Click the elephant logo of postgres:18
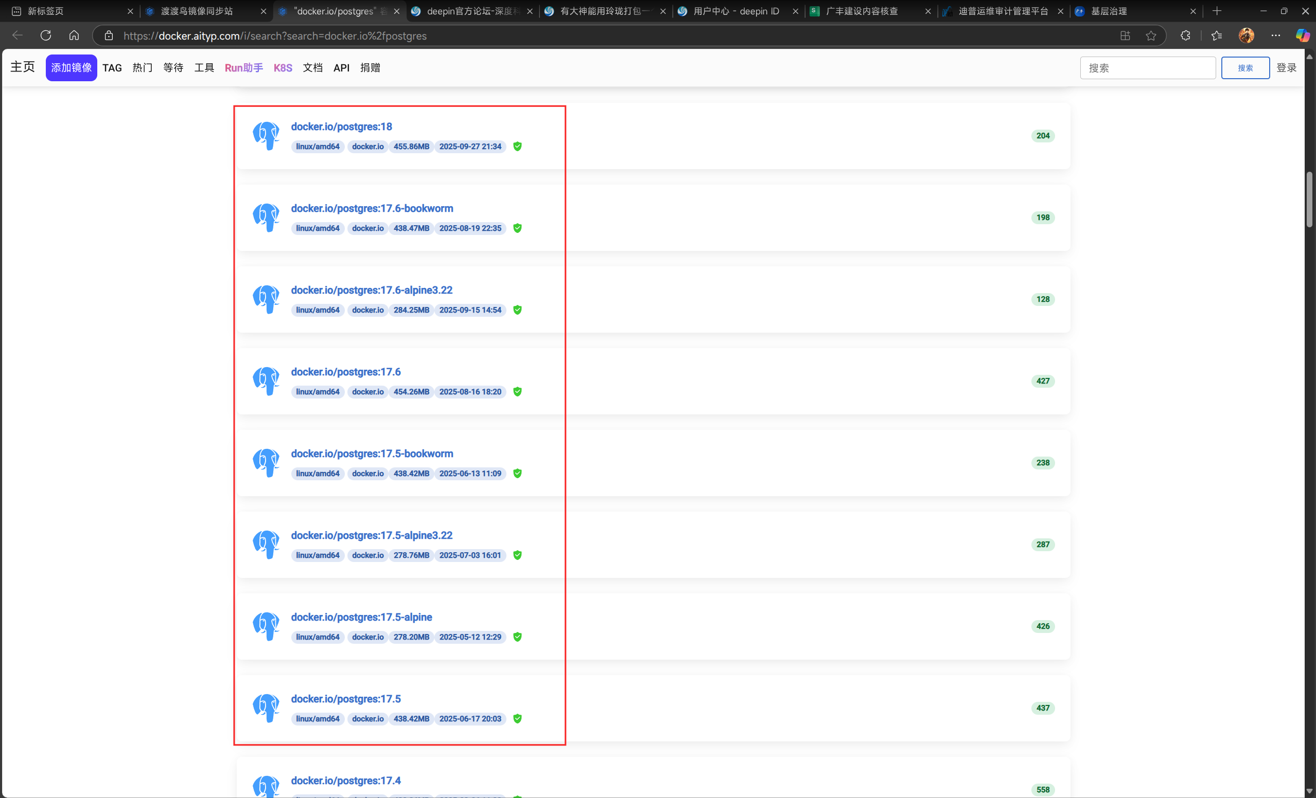The width and height of the screenshot is (1316, 798). pos(266,136)
